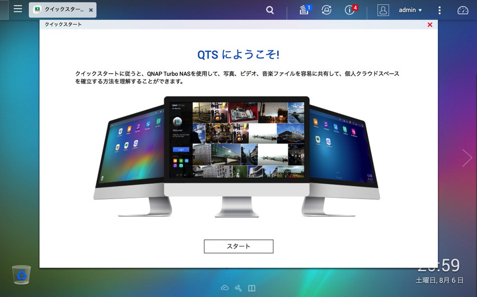
Task: Click the desktop date 土曜日, 8月 6 日
Action: pos(439,280)
